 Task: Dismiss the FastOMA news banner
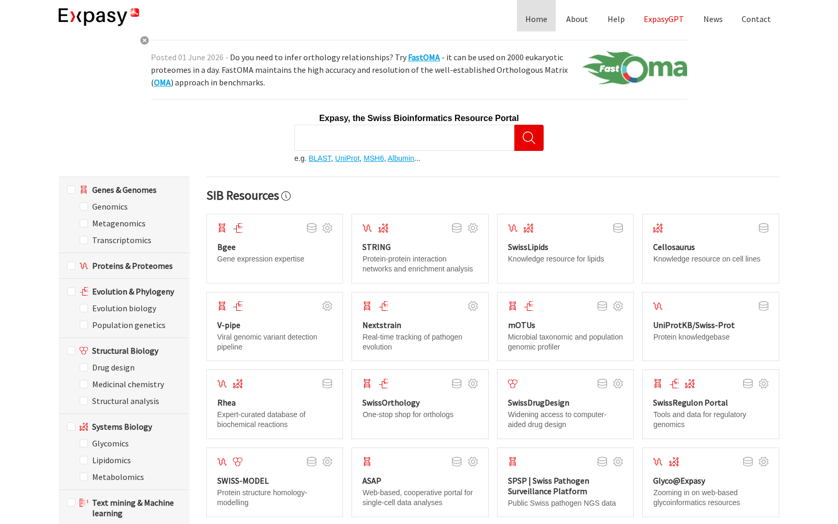click(x=145, y=40)
